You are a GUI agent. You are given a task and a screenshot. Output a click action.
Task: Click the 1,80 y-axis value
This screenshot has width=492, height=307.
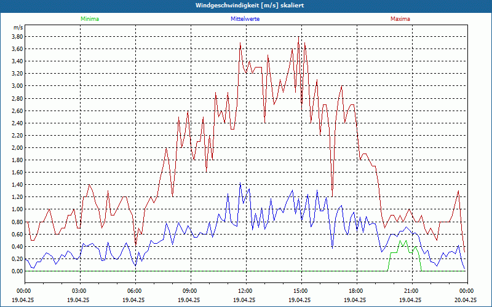pyautogui.click(x=17, y=160)
